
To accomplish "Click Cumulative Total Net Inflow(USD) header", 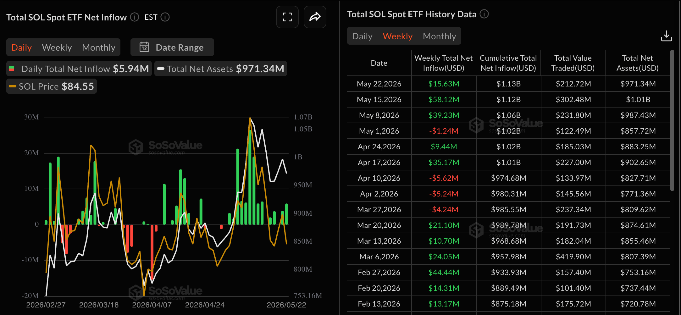I will [508, 63].
